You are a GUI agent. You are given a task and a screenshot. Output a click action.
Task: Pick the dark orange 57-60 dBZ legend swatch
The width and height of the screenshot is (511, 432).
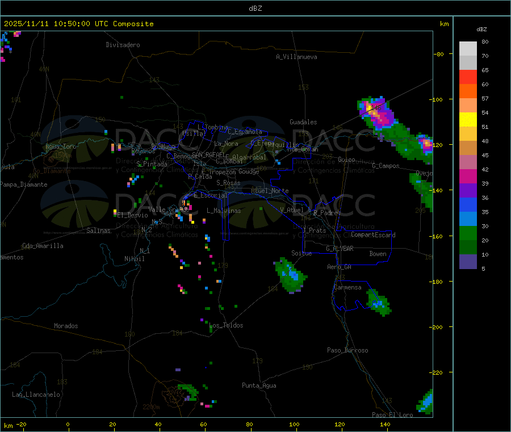pyautogui.click(x=468, y=91)
